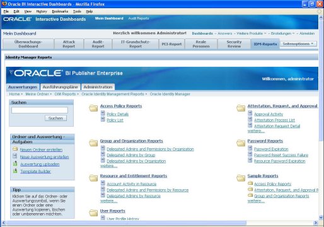The width and height of the screenshot is (324, 227).
Task: Open the Password Expiration report link
Action: pos(271,149)
